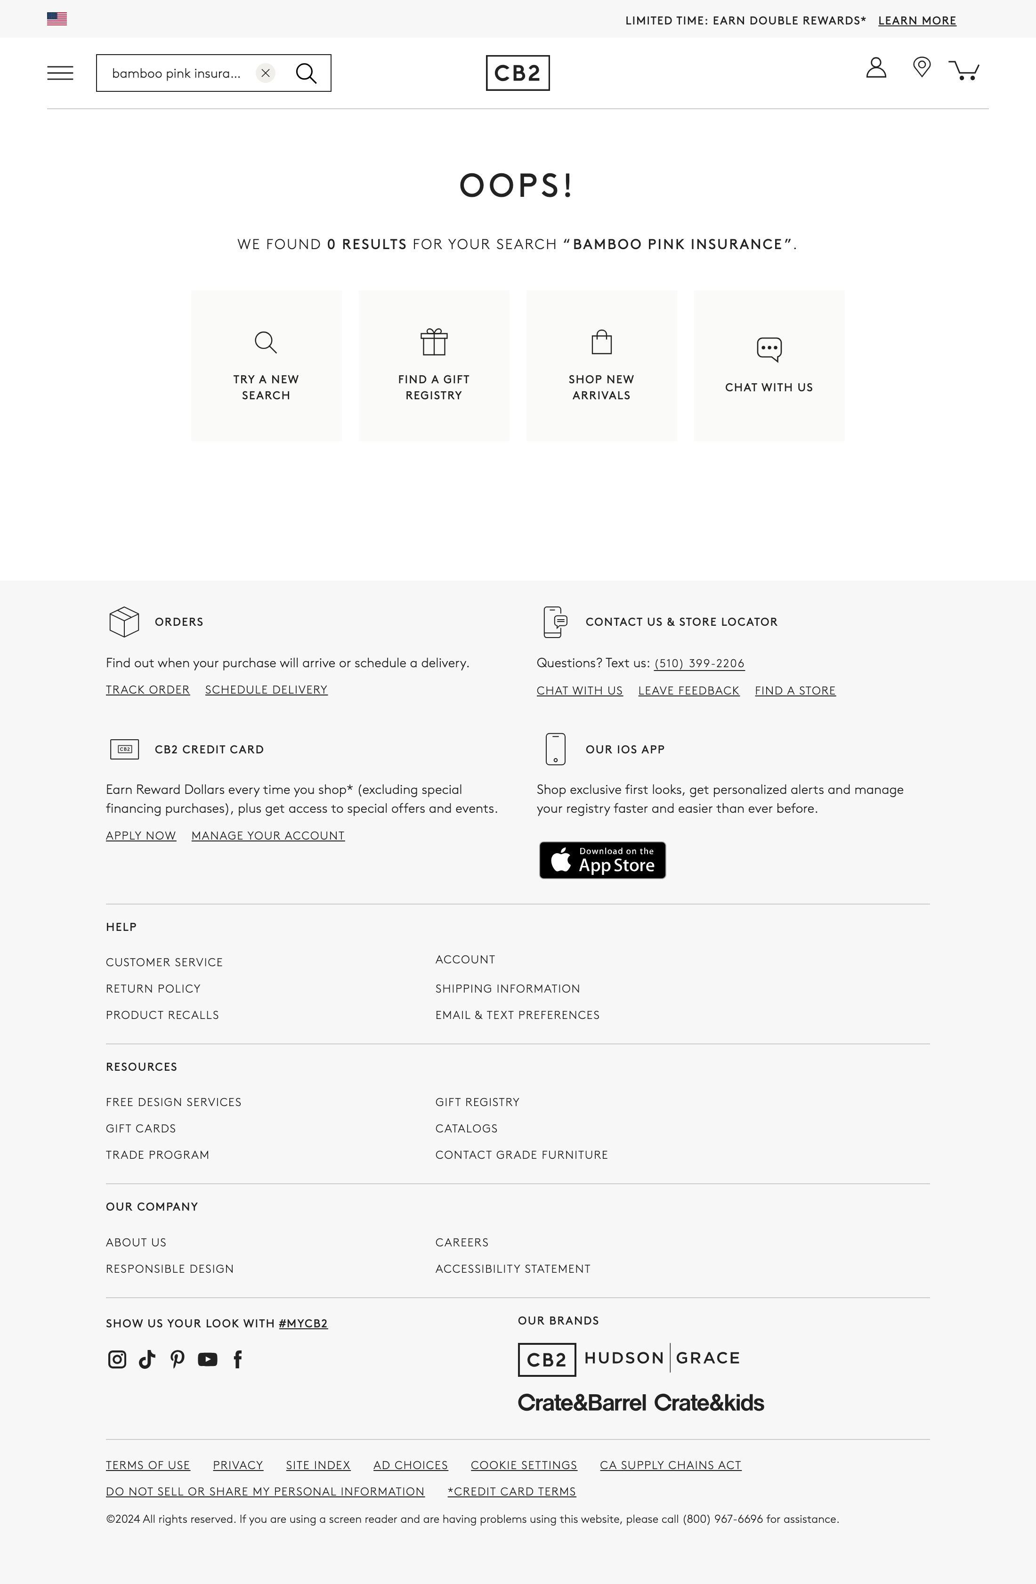1036x1584 pixels.
Task: Select the Shop New Arrivals tile
Action: tap(601, 365)
